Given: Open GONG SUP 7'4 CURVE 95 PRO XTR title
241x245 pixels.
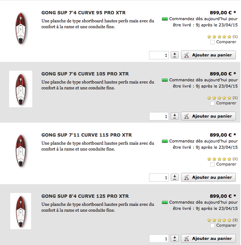Looking at the screenshot, I should (x=84, y=13).
